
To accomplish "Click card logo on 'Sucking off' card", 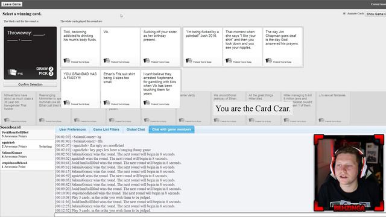I will pyautogui.click(x=147, y=60).
